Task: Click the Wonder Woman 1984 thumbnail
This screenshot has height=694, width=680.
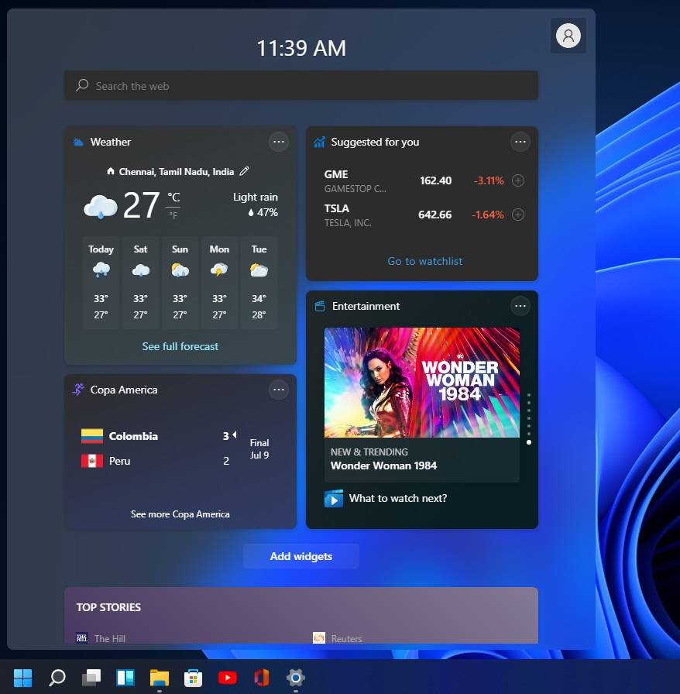Action: pyautogui.click(x=421, y=383)
